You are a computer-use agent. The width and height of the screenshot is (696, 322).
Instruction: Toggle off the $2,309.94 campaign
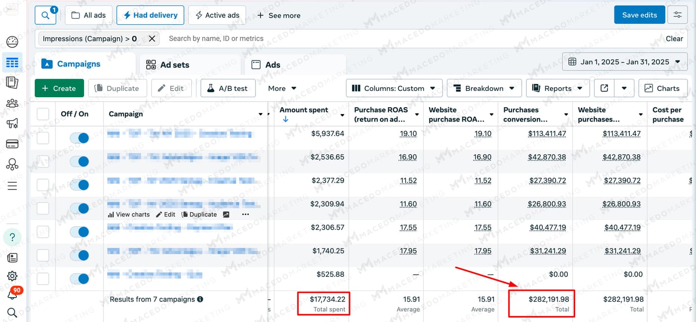coord(80,208)
